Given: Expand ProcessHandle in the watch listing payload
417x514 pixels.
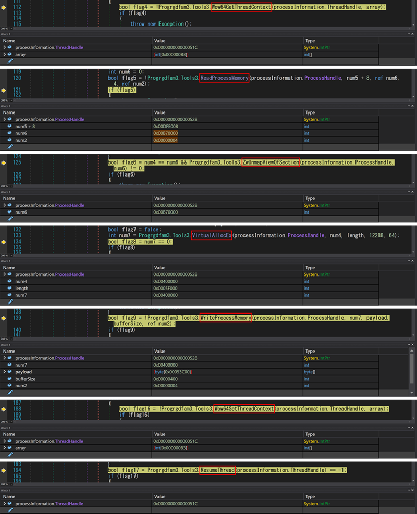Looking at the screenshot, I should tap(5, 358).
